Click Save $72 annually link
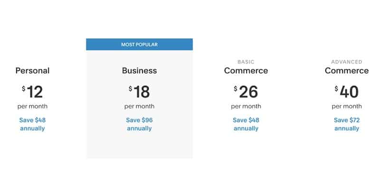380x190 pixels. click(347, 124)
